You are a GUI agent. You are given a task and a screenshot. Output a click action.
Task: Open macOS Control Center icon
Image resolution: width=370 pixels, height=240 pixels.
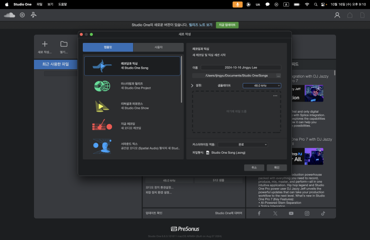[324, 4]
